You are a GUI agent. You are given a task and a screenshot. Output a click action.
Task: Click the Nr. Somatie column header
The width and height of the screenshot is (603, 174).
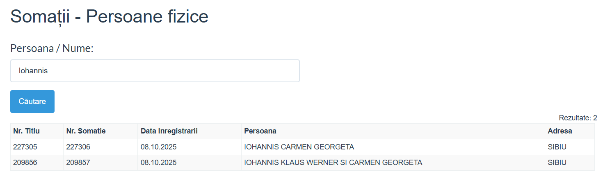pos(86,131)
